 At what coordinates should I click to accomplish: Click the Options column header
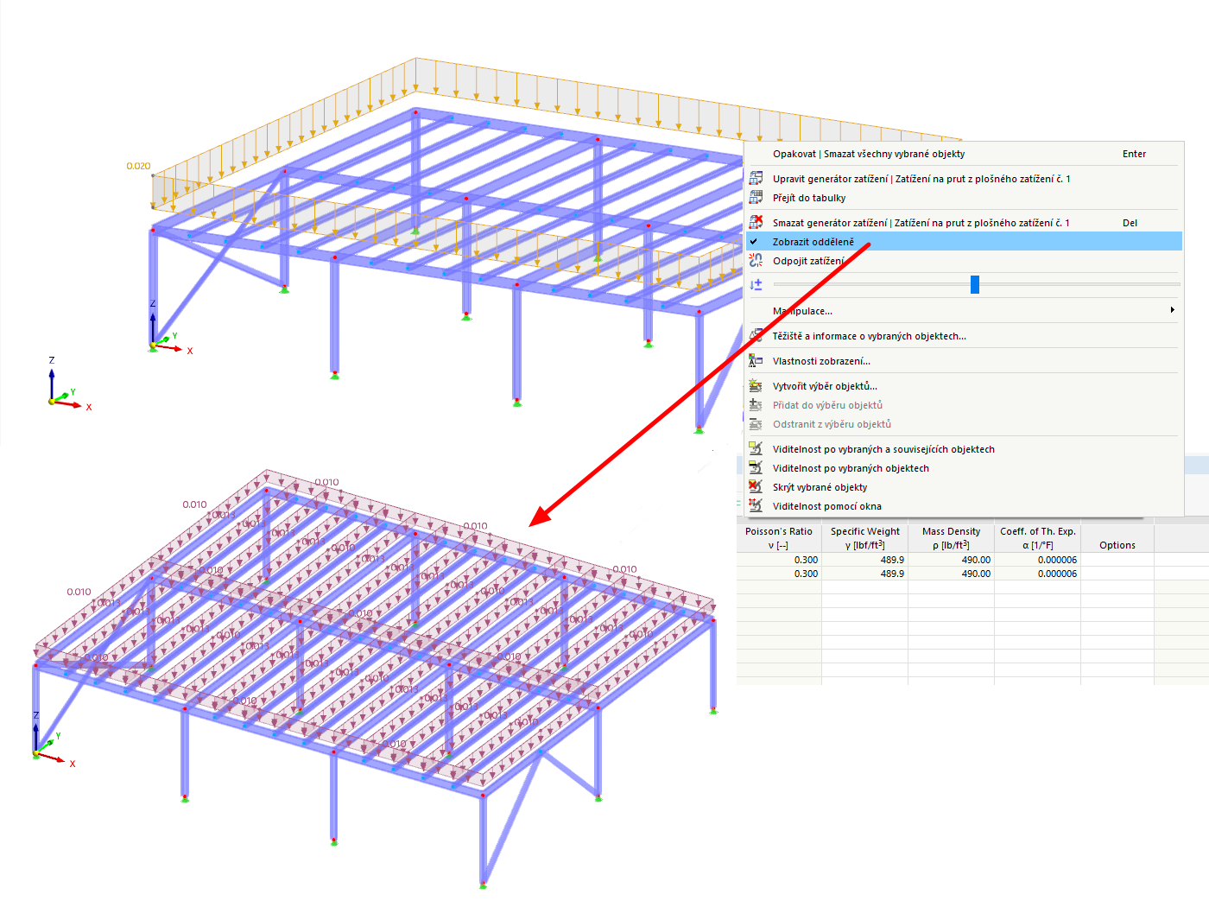click(1117, 545)
